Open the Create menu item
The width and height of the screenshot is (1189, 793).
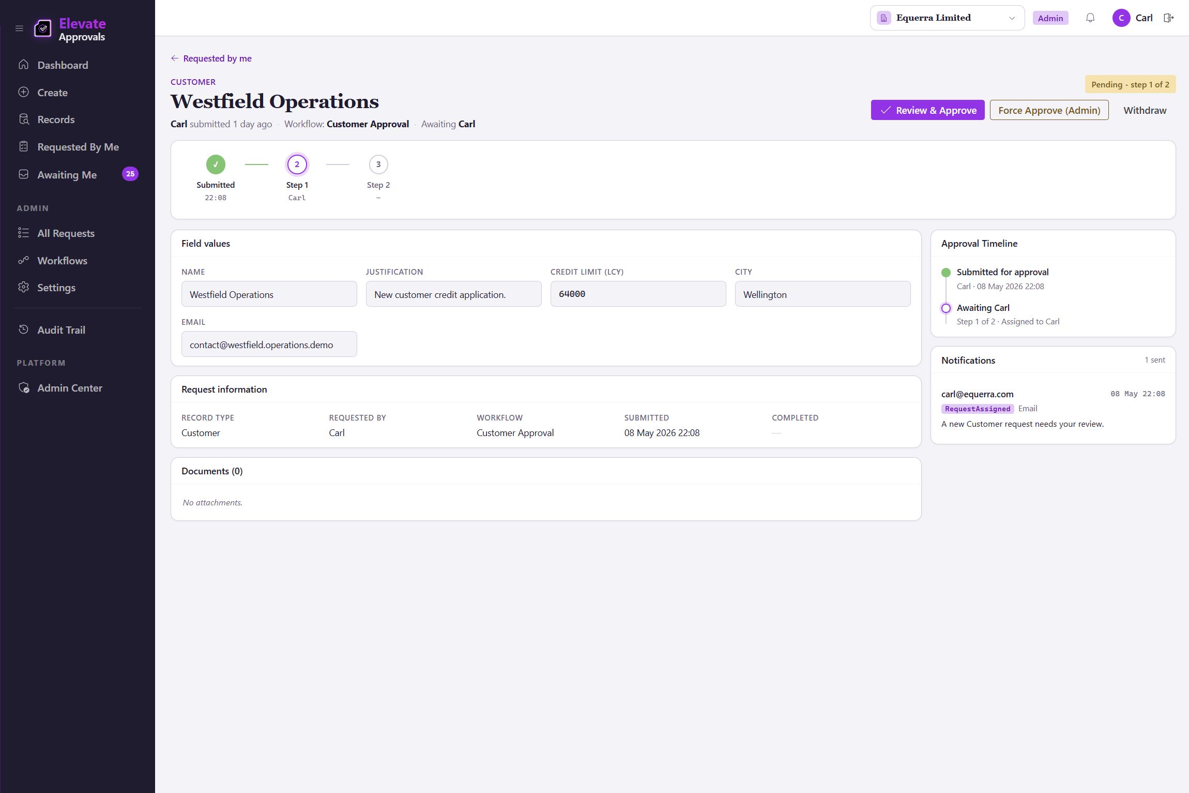click(78, 93)
